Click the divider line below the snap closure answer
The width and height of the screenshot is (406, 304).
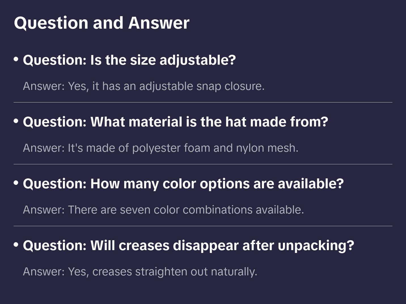pyautogui.click(x=203, y=102)
